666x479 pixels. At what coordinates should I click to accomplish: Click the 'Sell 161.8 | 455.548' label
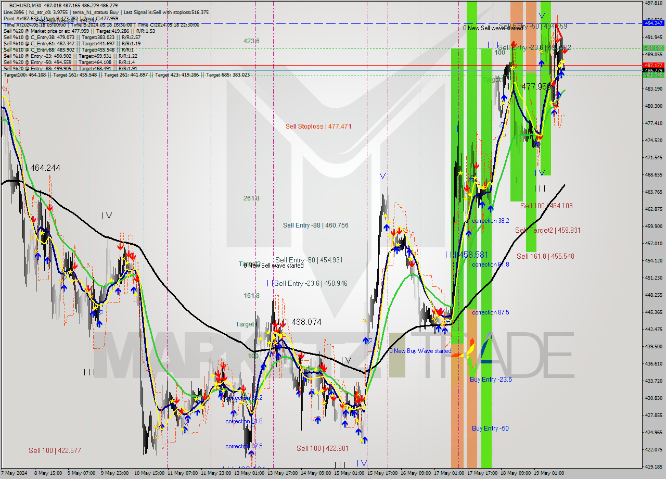click(x=545, y=256)
